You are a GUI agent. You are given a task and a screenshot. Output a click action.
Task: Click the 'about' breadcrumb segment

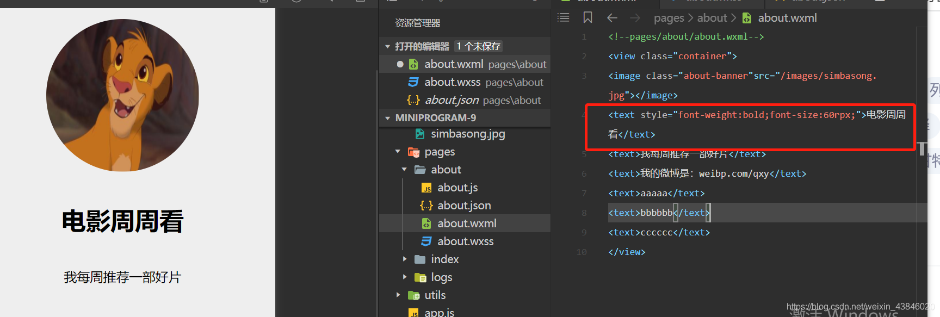[x=712, y=18]
